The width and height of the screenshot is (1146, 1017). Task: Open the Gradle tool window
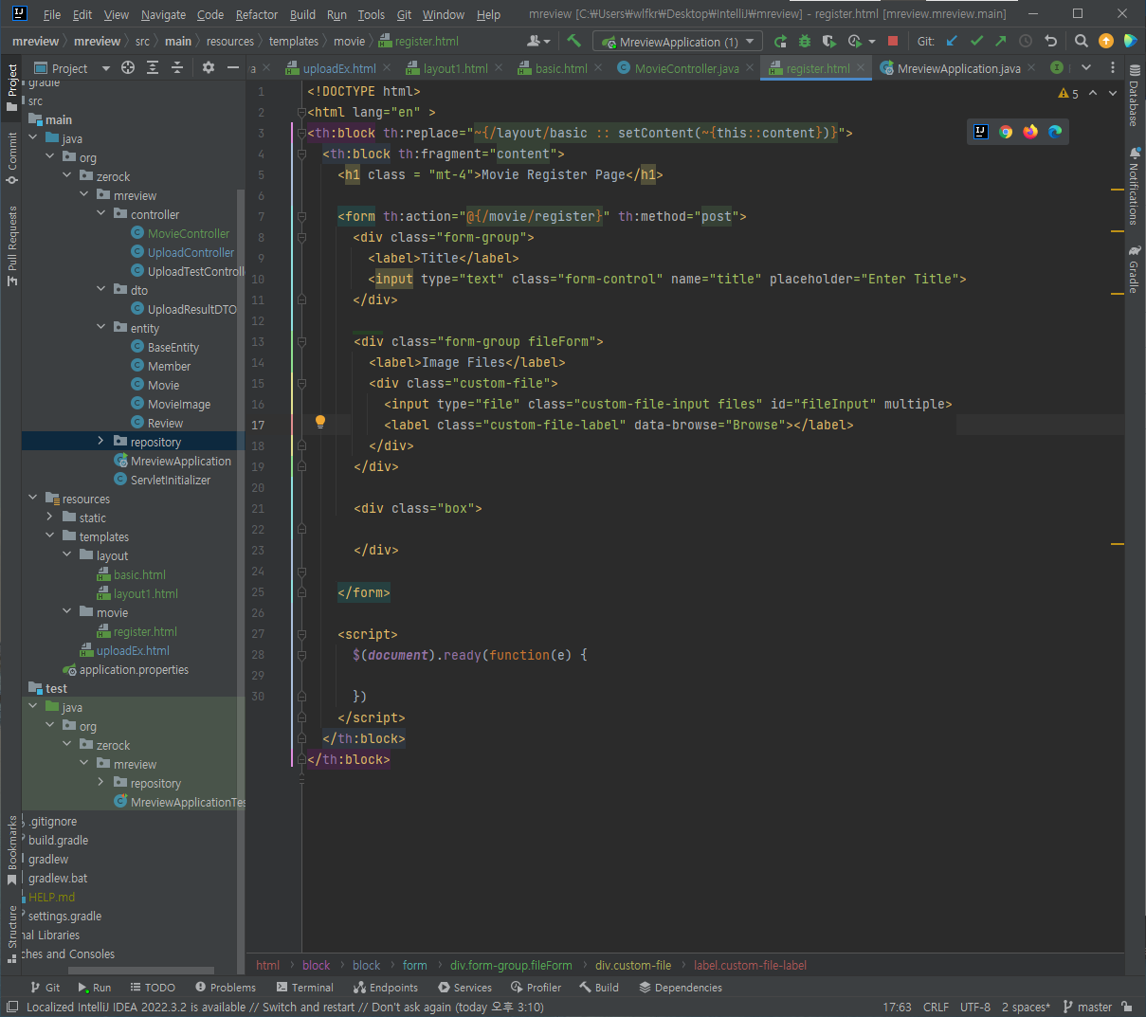click(1134, 270)
